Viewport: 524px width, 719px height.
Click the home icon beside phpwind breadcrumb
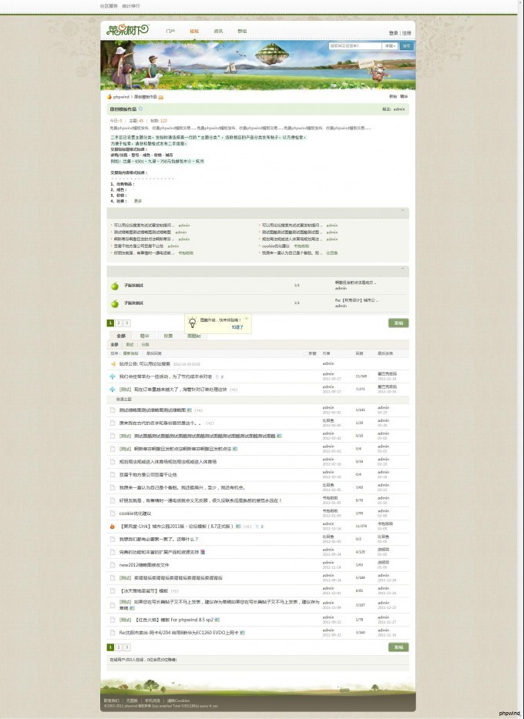(x=109, y=97)
